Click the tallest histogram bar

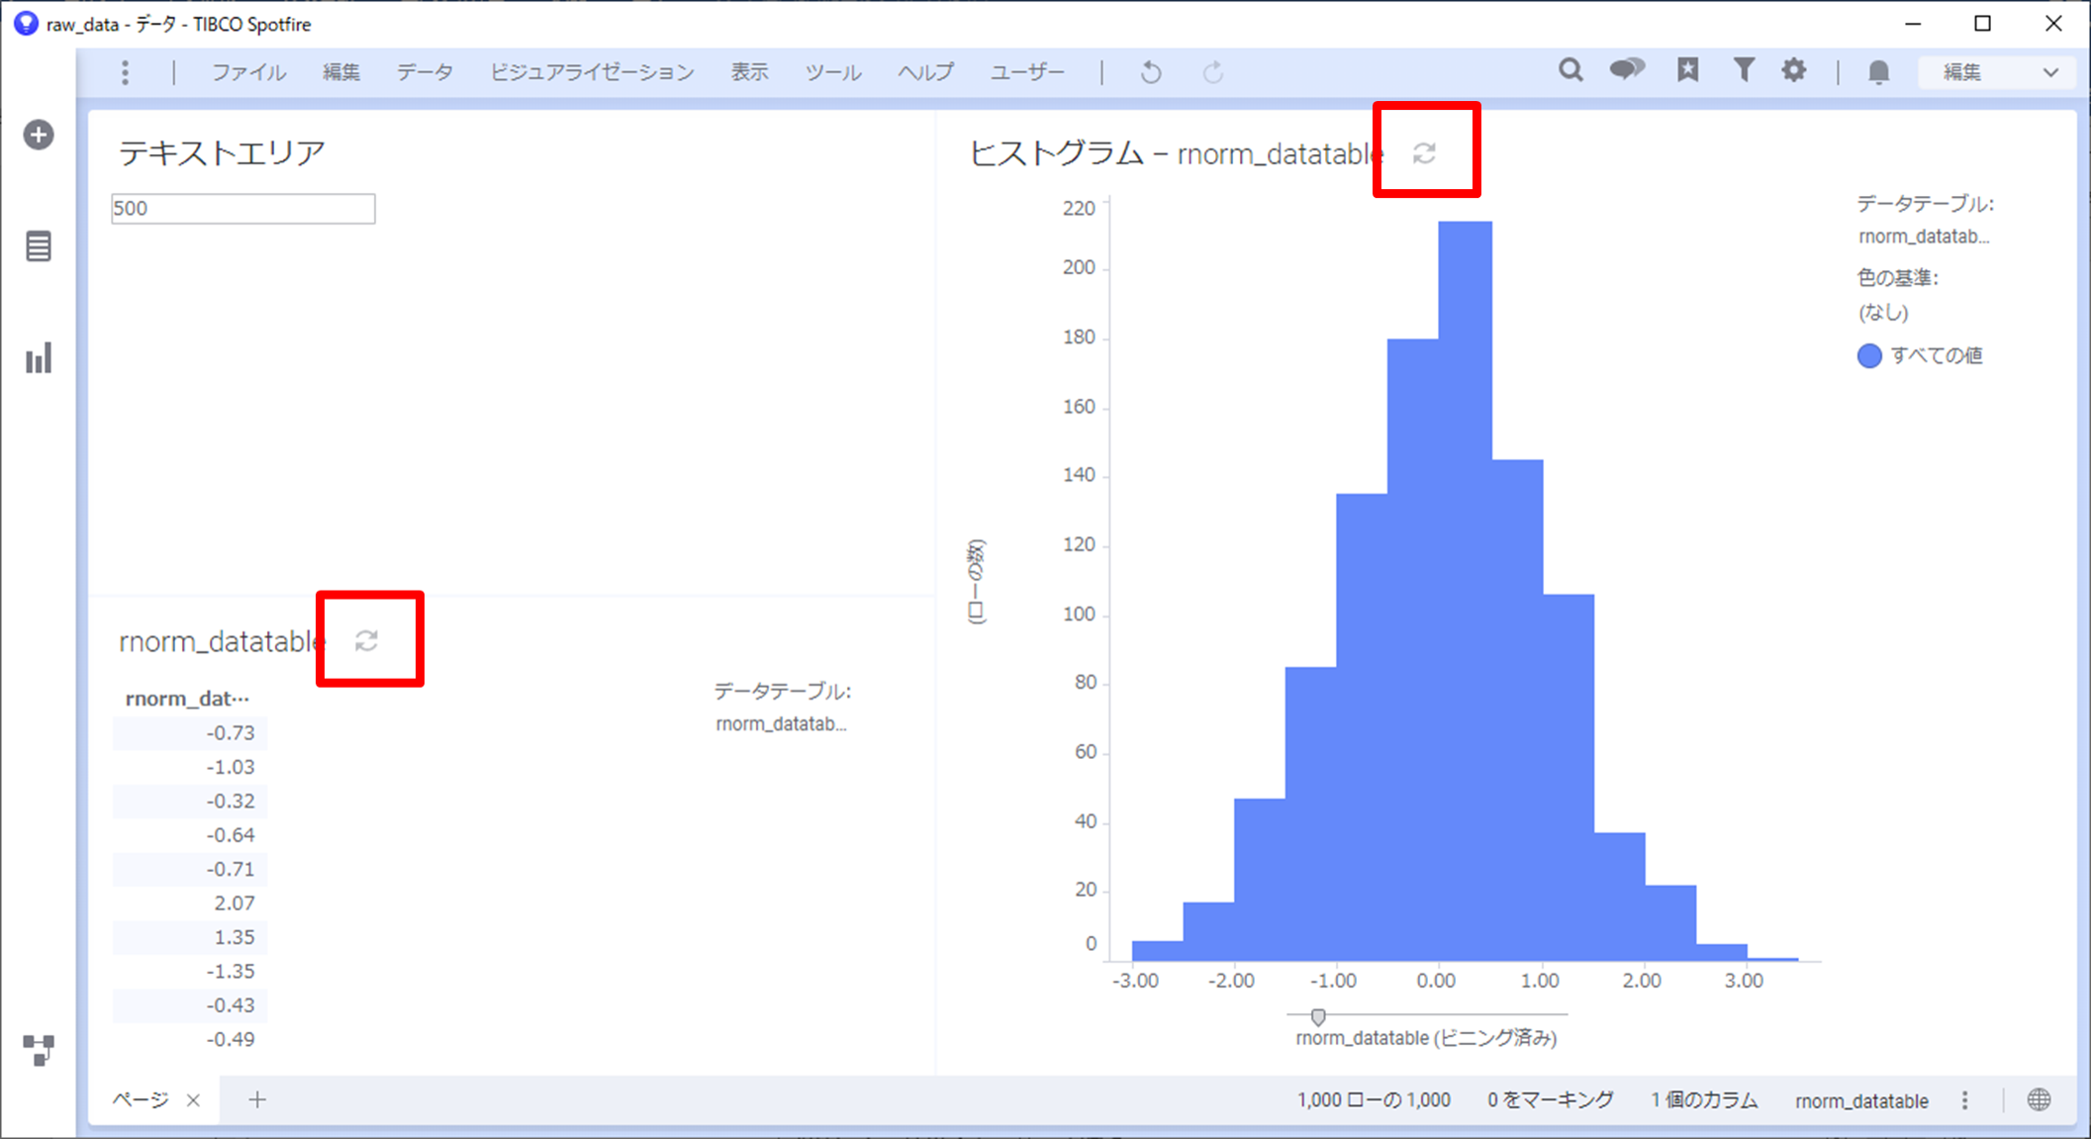coord(1465,591)
